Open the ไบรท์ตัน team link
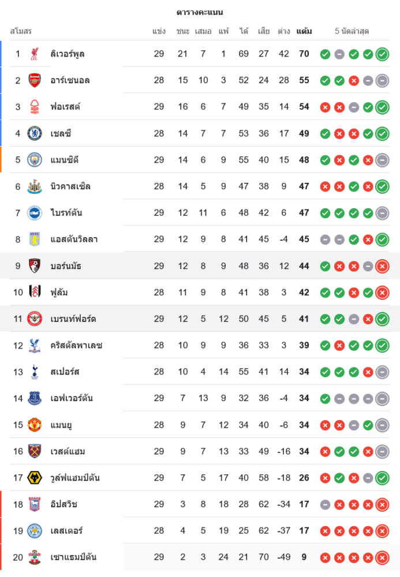 point(66,213)
